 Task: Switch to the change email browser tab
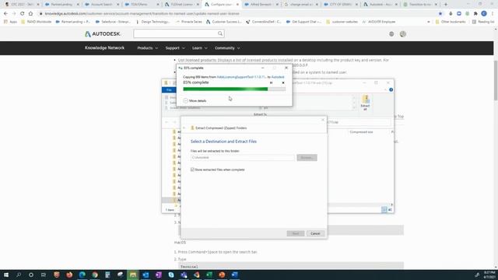click(301, 5)
